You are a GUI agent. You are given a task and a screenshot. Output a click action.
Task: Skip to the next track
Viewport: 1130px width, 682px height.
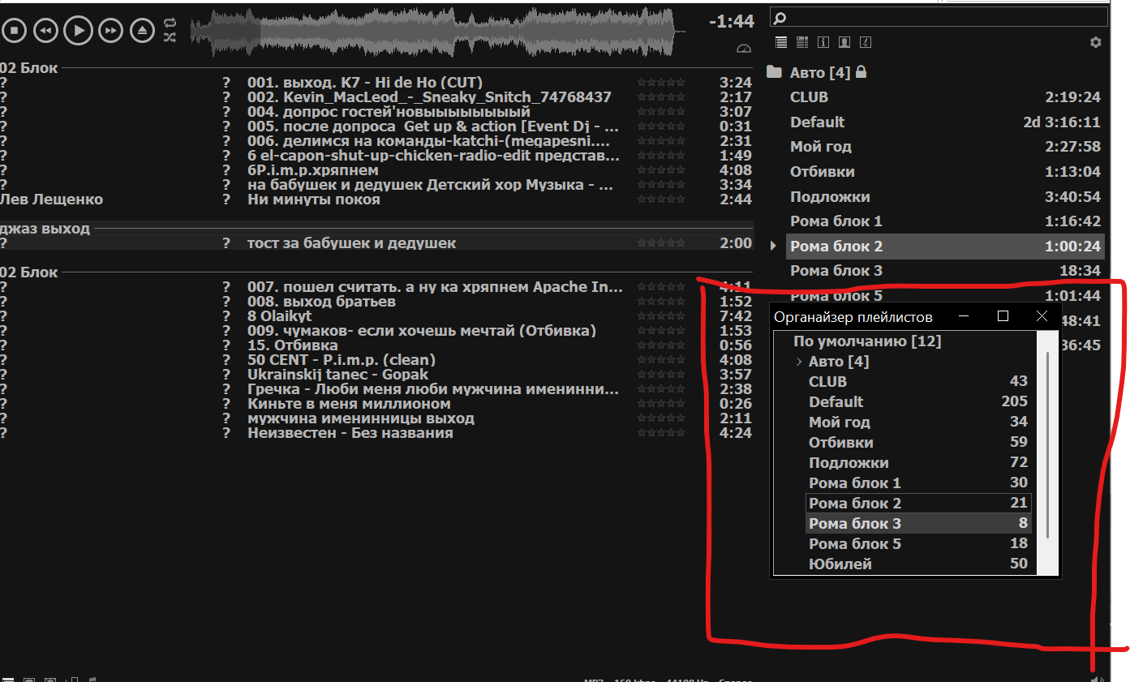click(110, 31)
